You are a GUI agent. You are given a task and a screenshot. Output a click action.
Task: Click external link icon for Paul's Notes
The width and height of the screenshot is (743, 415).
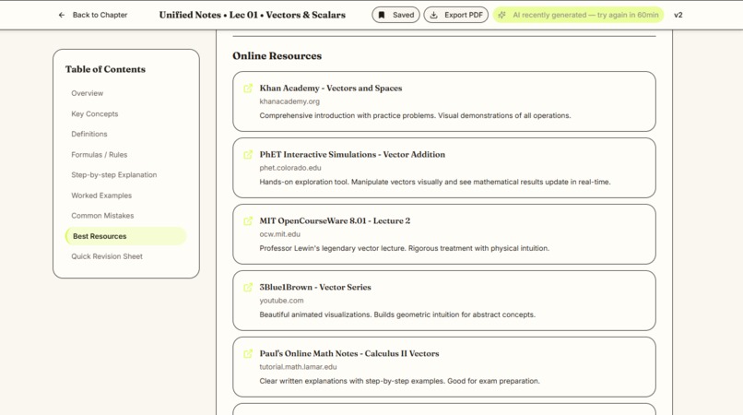tap(248, 354)
